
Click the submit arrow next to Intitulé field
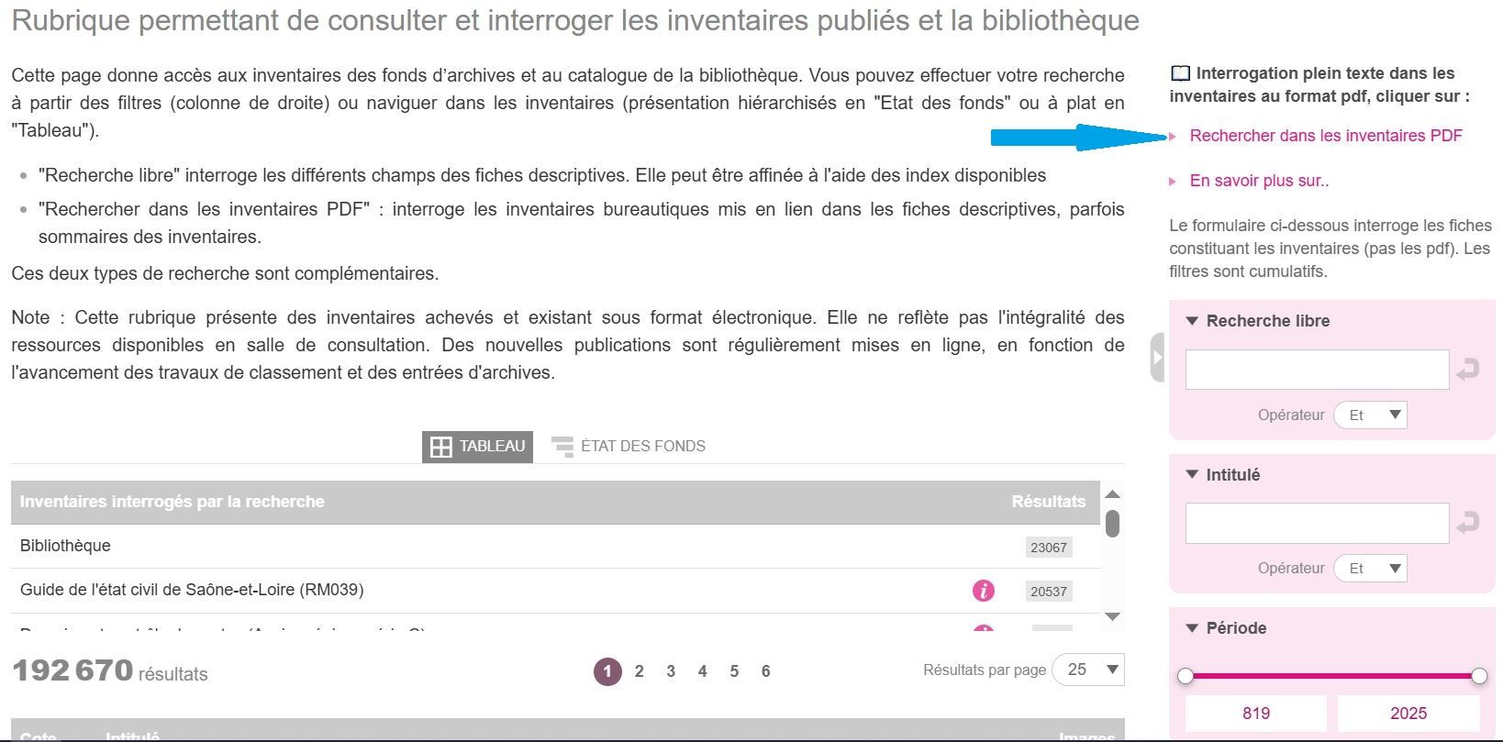[1467, 523]
